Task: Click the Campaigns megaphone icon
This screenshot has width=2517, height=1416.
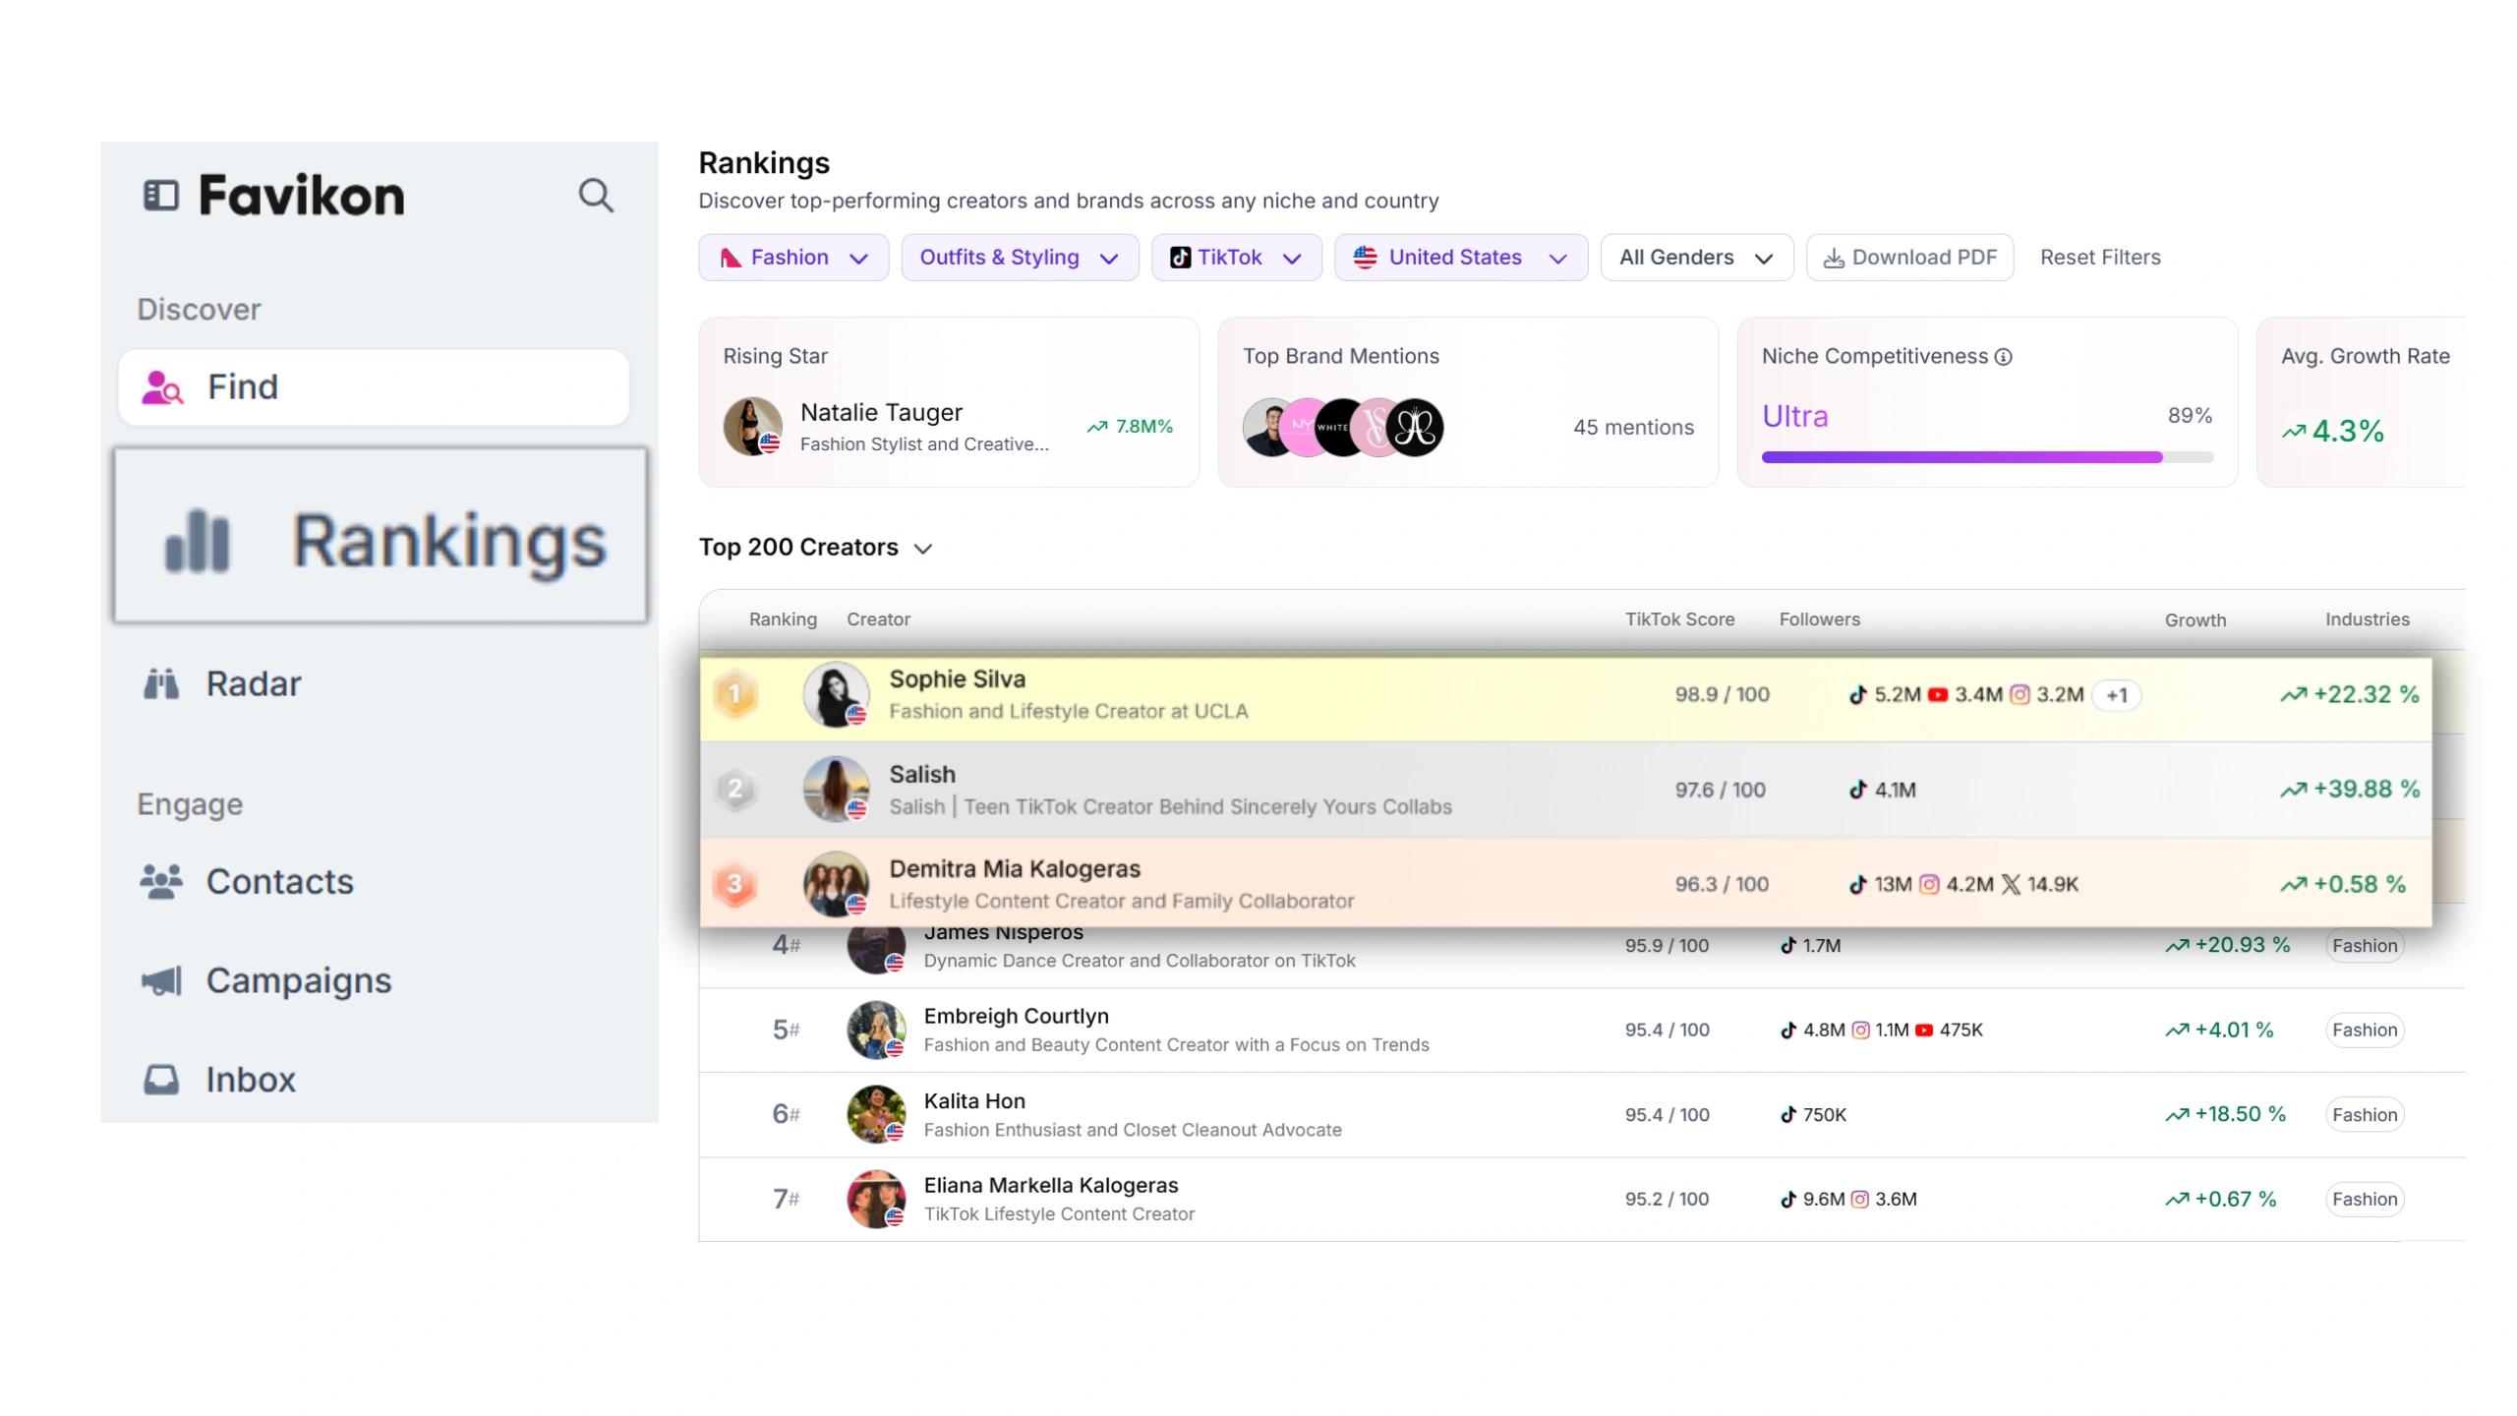Action: pos(161,980)
